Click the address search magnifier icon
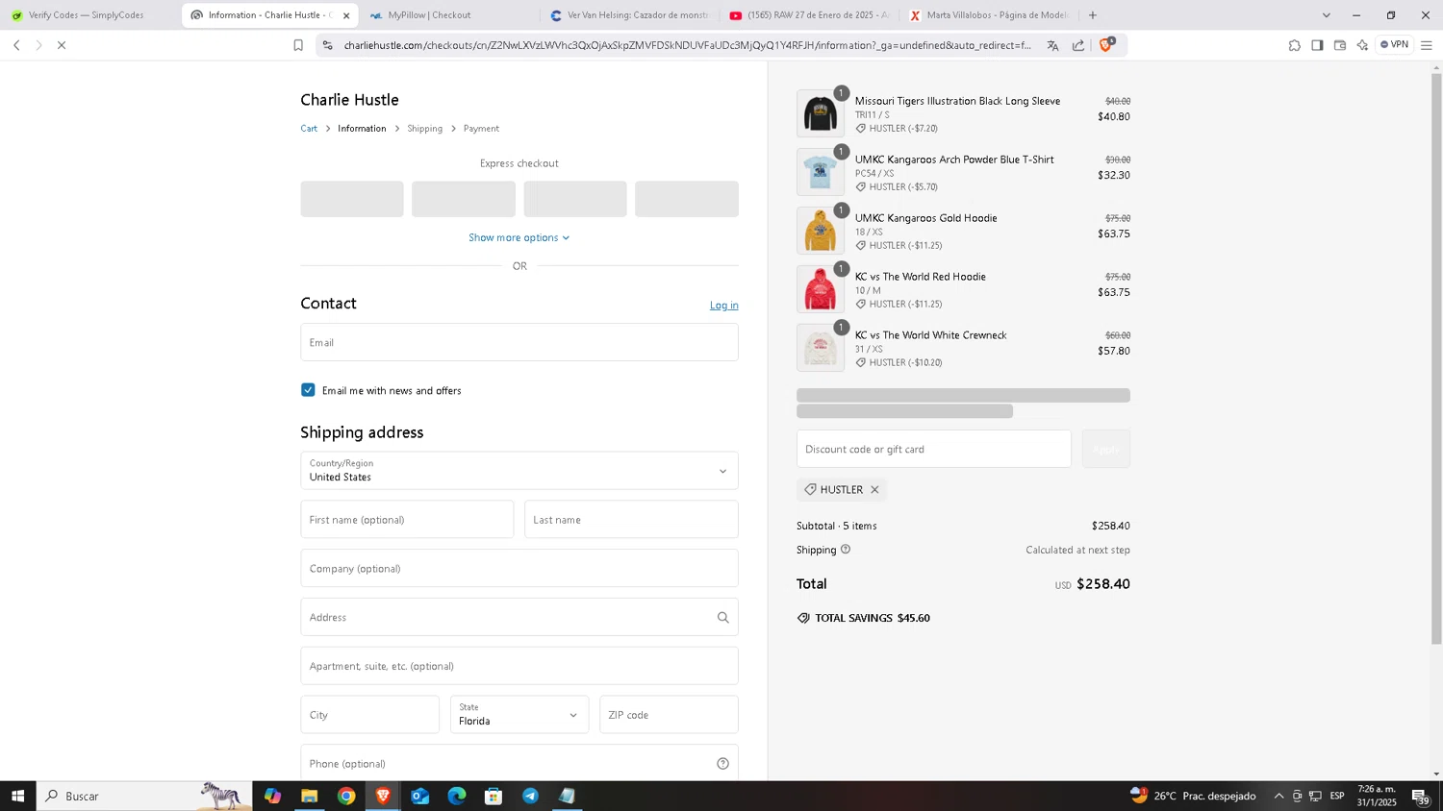 pos(723,617)
